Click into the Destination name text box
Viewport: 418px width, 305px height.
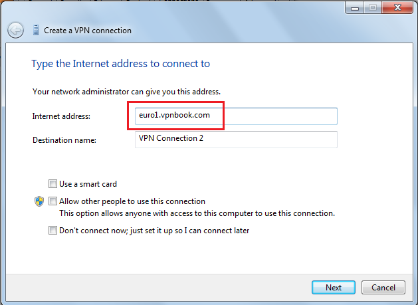(x=236, y=139)
